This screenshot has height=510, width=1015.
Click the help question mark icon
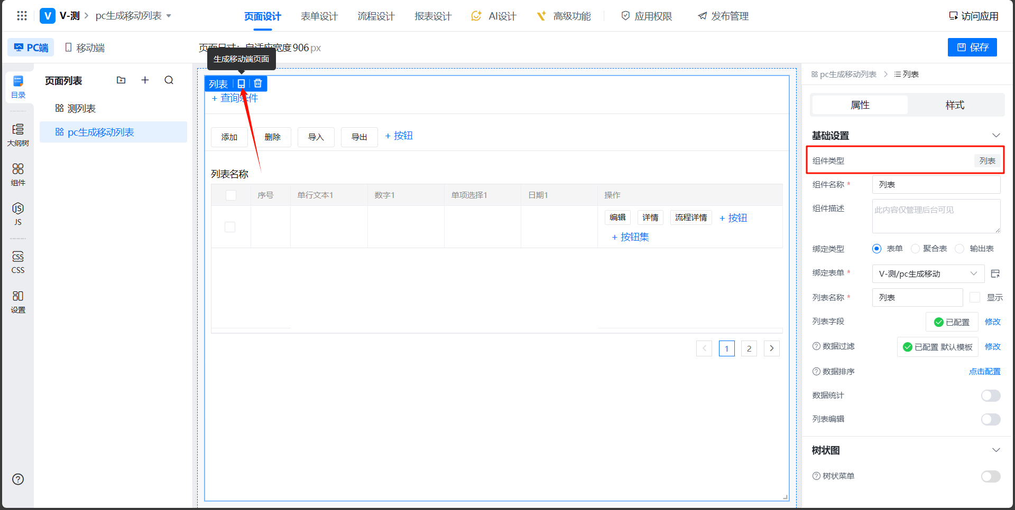tap(18, 479)
